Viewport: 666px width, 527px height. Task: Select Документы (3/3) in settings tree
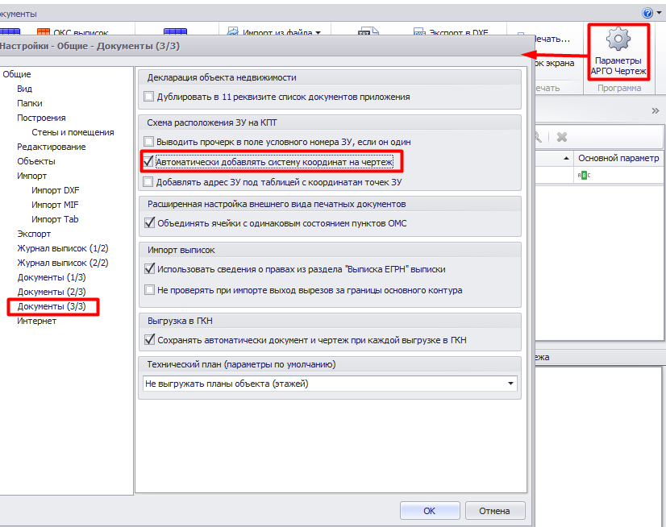pyautogui.click(x=52, y=306)
